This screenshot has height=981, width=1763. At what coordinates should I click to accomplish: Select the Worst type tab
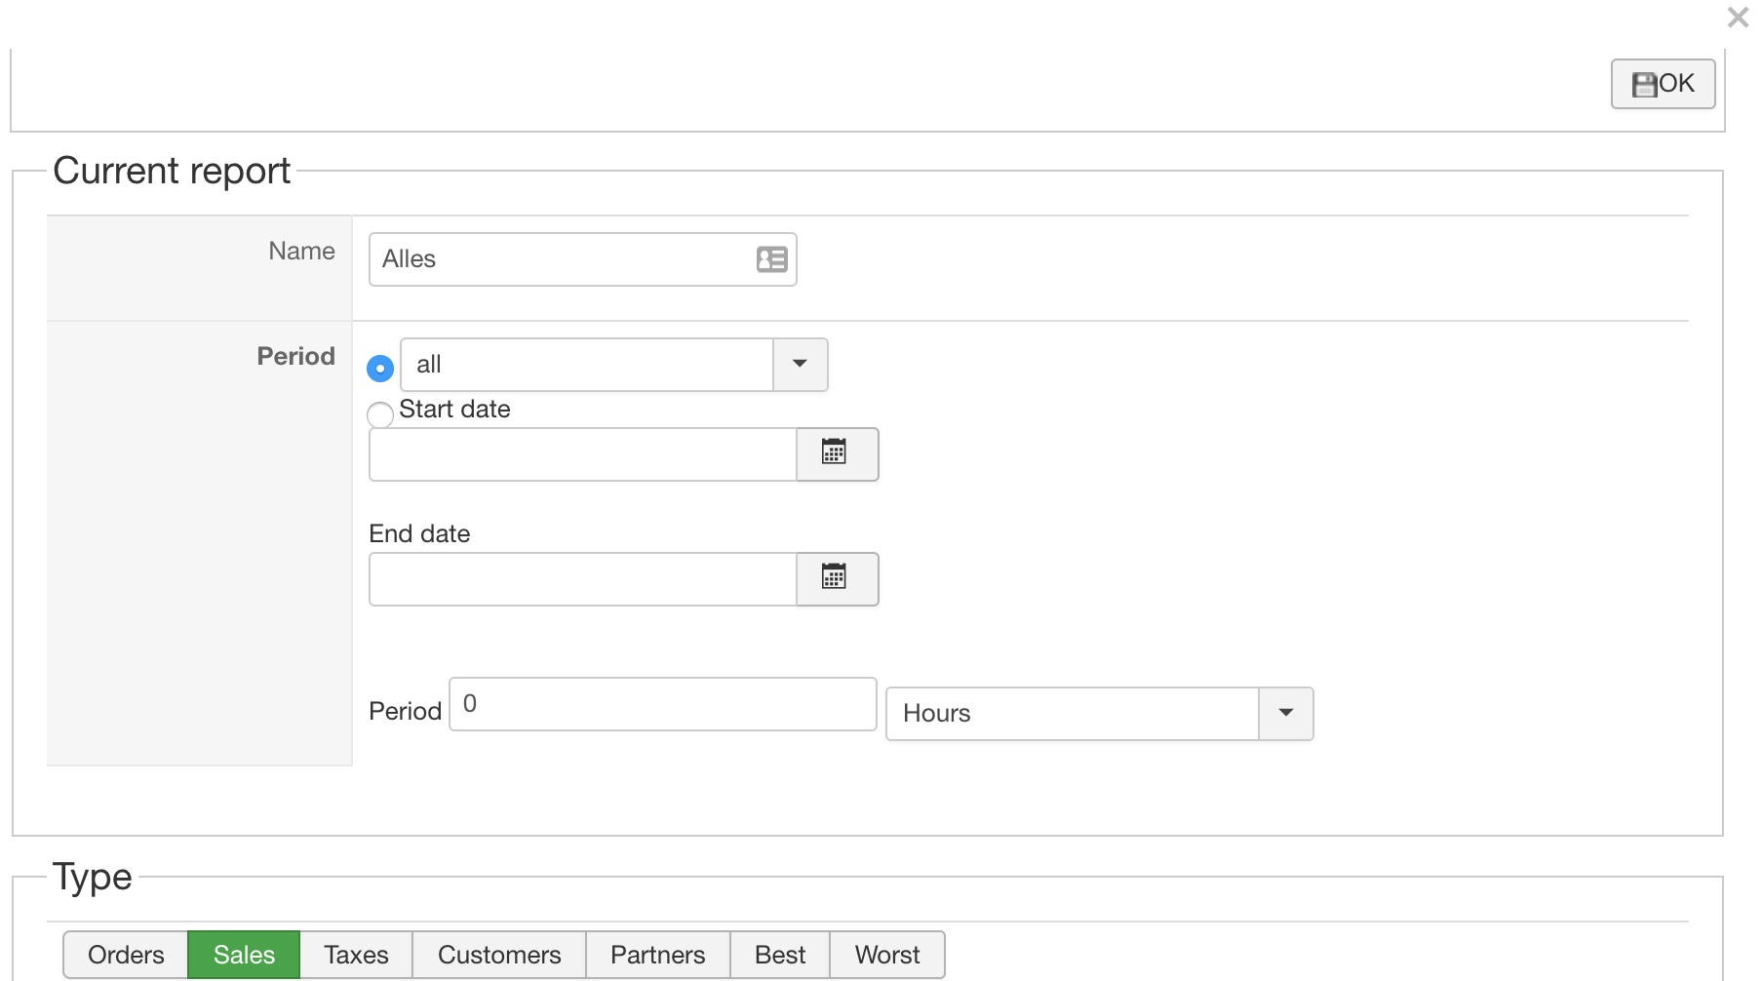point(886,955)
